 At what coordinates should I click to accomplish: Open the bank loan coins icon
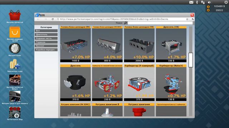(15, 64)
